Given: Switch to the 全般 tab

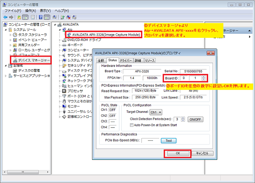Looking at the screenshot, I should 101,60.
